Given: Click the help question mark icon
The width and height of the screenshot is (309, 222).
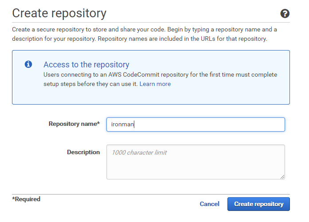Looking at the screenshot, I should coord(285,14).
